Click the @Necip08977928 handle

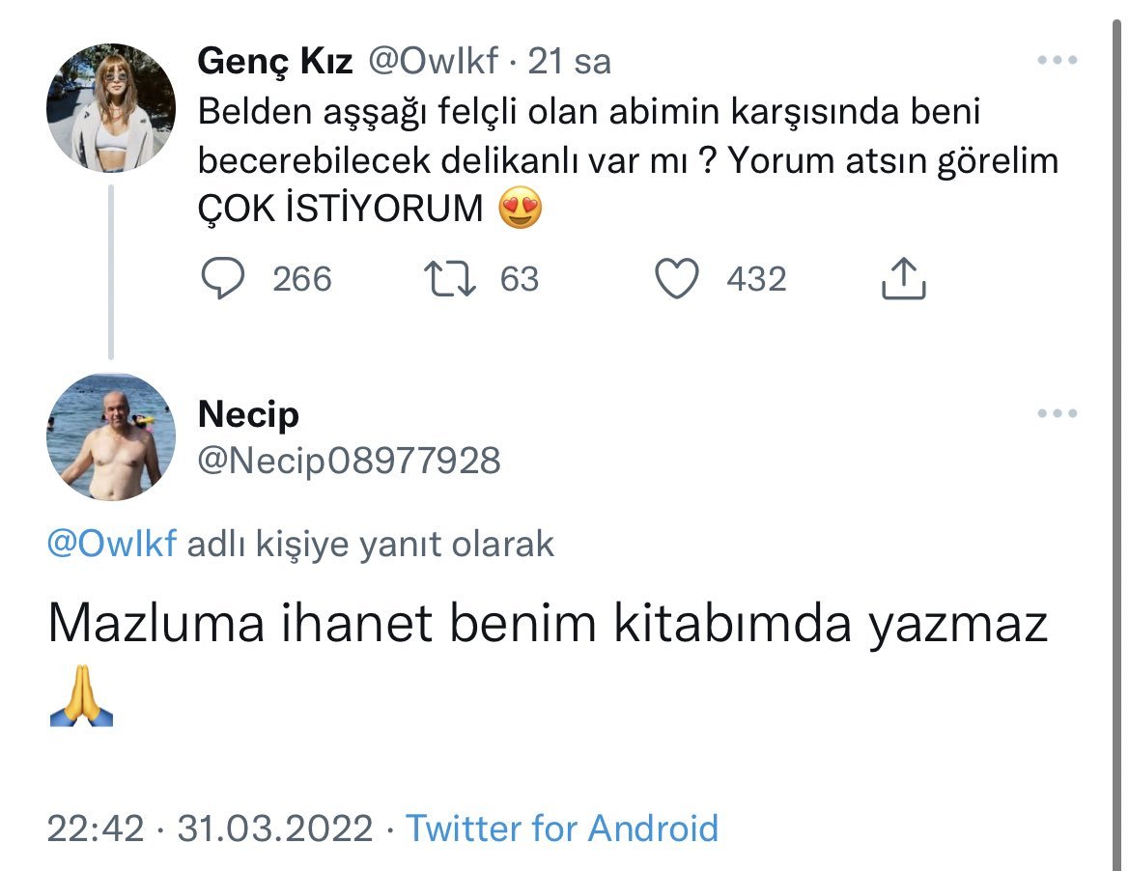(x=349, y=461)
